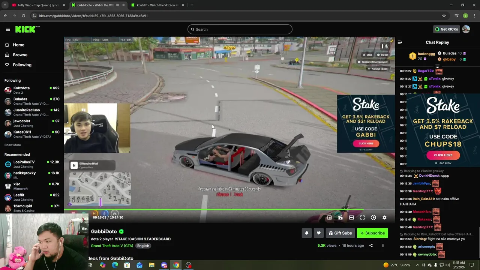
Task: Collapse the Chat Replay panel
Action: [400, 42]
